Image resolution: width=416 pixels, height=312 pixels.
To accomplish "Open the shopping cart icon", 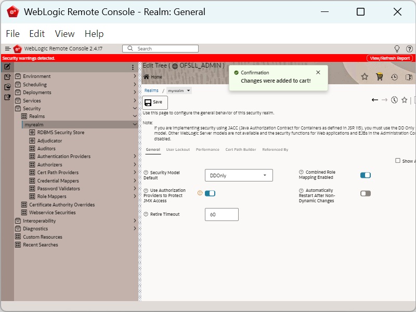I will (x=380, y=76).
